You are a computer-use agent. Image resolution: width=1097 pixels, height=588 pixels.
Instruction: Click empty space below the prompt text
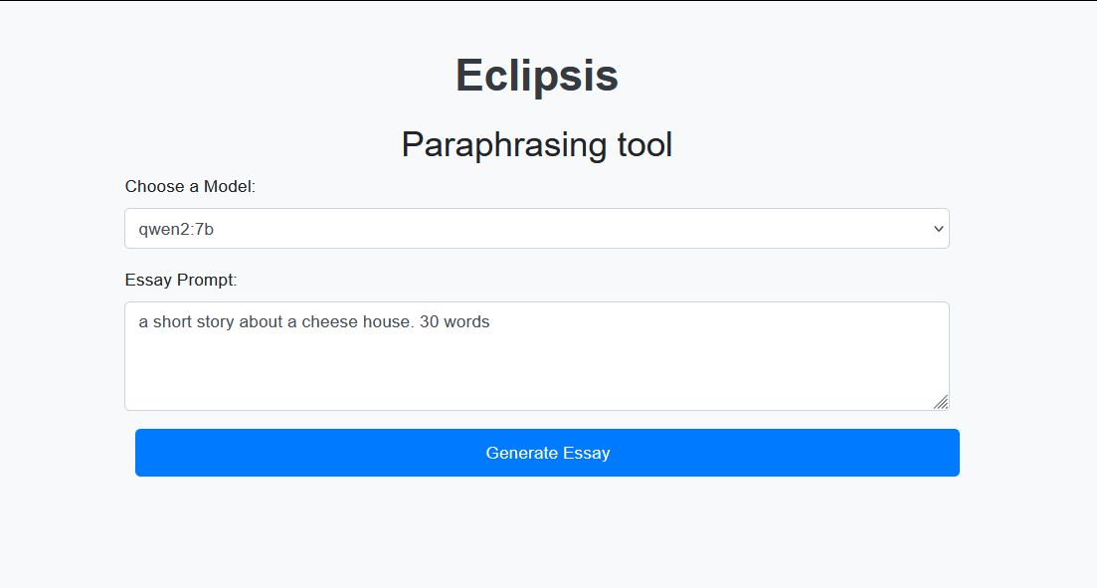pos(537,373)
